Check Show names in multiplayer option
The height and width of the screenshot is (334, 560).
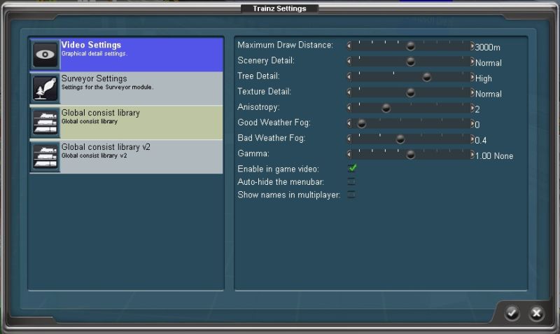(x=351, y=195)
